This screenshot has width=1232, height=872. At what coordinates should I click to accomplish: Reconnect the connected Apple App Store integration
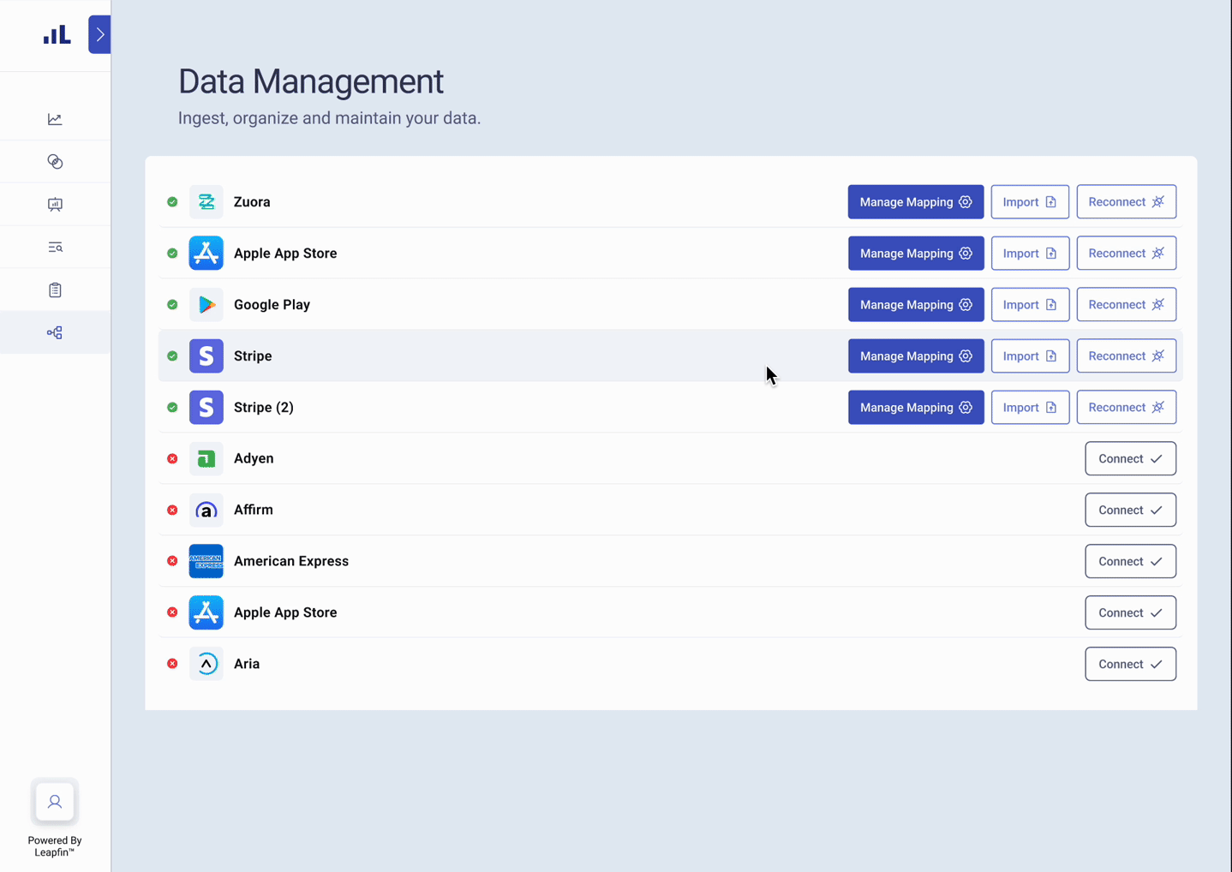point(1127,254)
